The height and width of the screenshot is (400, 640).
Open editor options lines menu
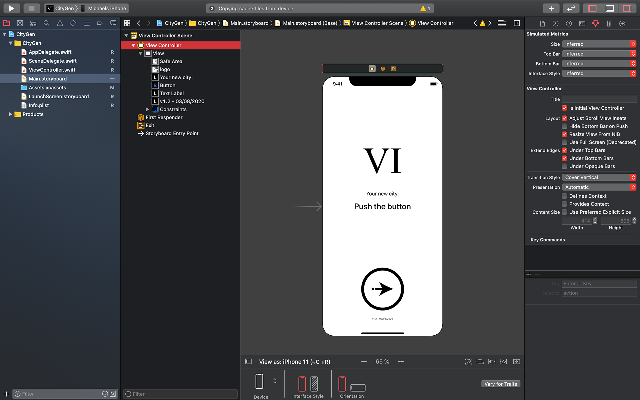pos(502,23)
